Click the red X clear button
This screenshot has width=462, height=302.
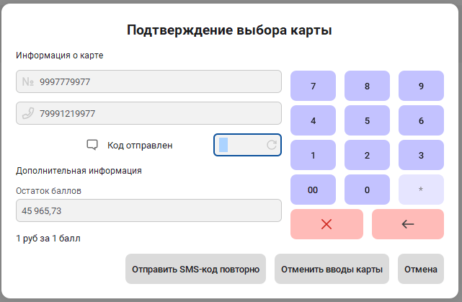(x=326, y=224)
